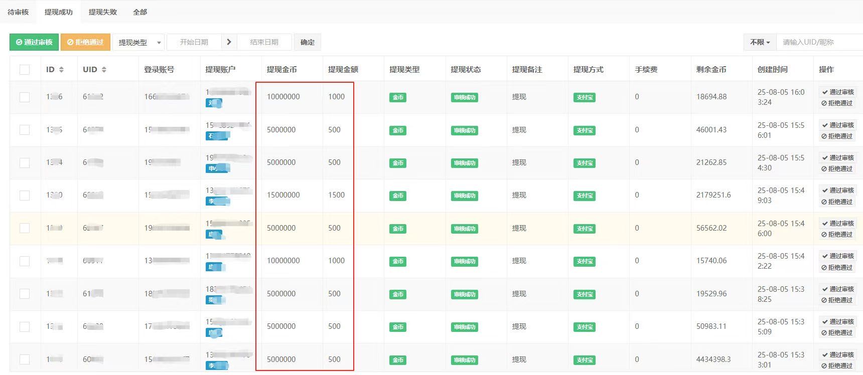Check the row with 剩余金币 50983.11
Image resolution: width=863 pixels, height=375 pixels.
point(25,327)
